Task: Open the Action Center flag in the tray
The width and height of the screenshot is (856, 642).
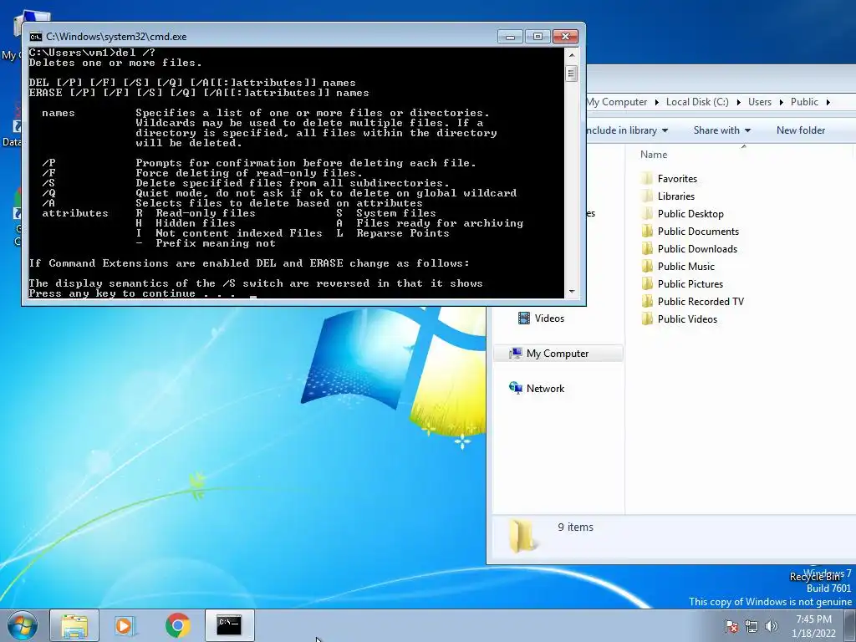Action: (731, 626)
